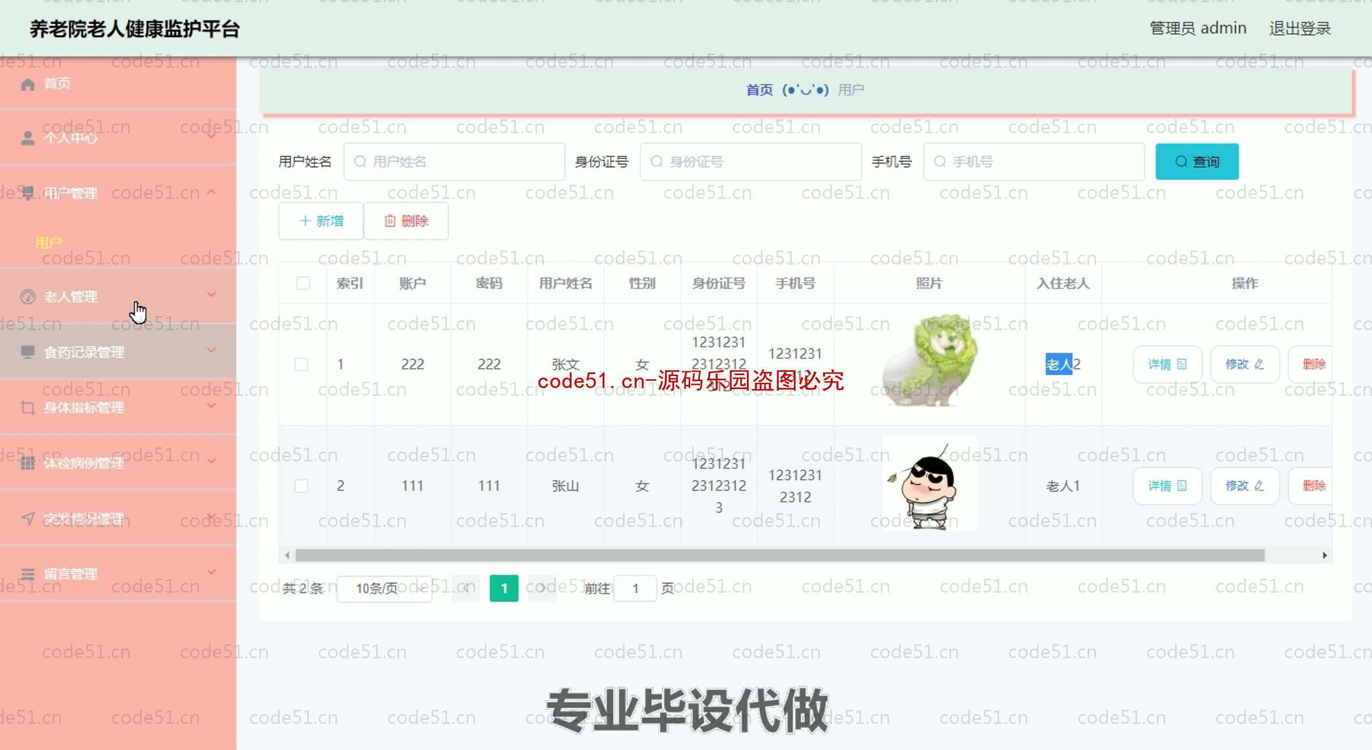1372x750 pixels.
Task: Expand the 食药记录管理 submenu in sidebar
Action: pos(117,352)
